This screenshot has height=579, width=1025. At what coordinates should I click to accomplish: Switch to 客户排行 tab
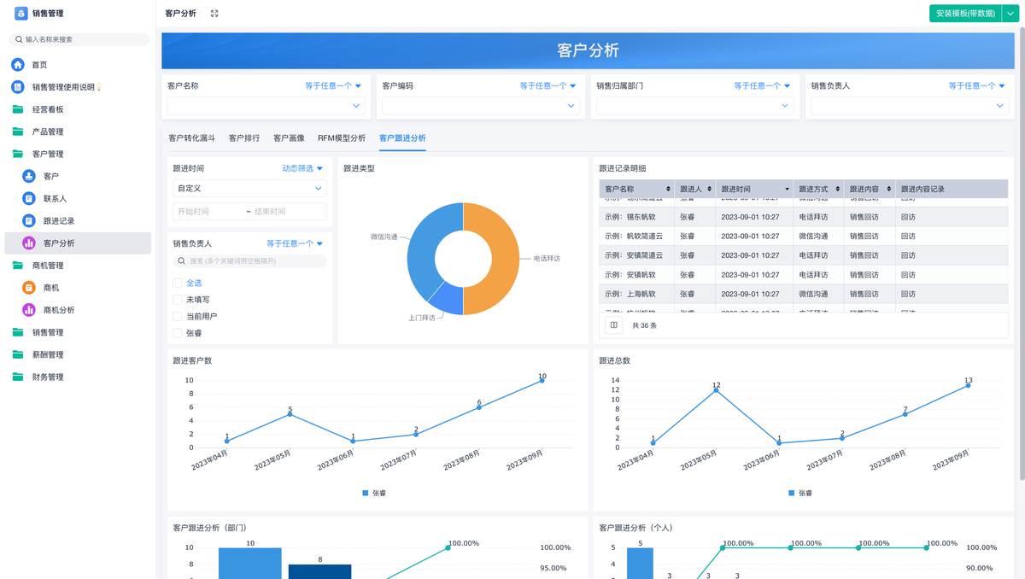coord(244,138)
